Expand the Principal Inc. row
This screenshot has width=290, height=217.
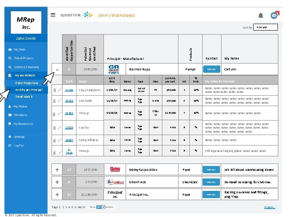[x=57, y=194]
